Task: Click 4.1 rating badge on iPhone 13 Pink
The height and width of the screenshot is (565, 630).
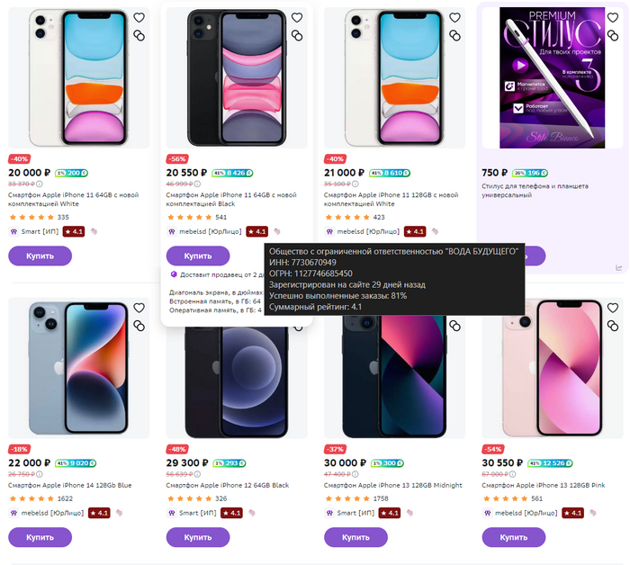Action: click(x=572, y=513)
